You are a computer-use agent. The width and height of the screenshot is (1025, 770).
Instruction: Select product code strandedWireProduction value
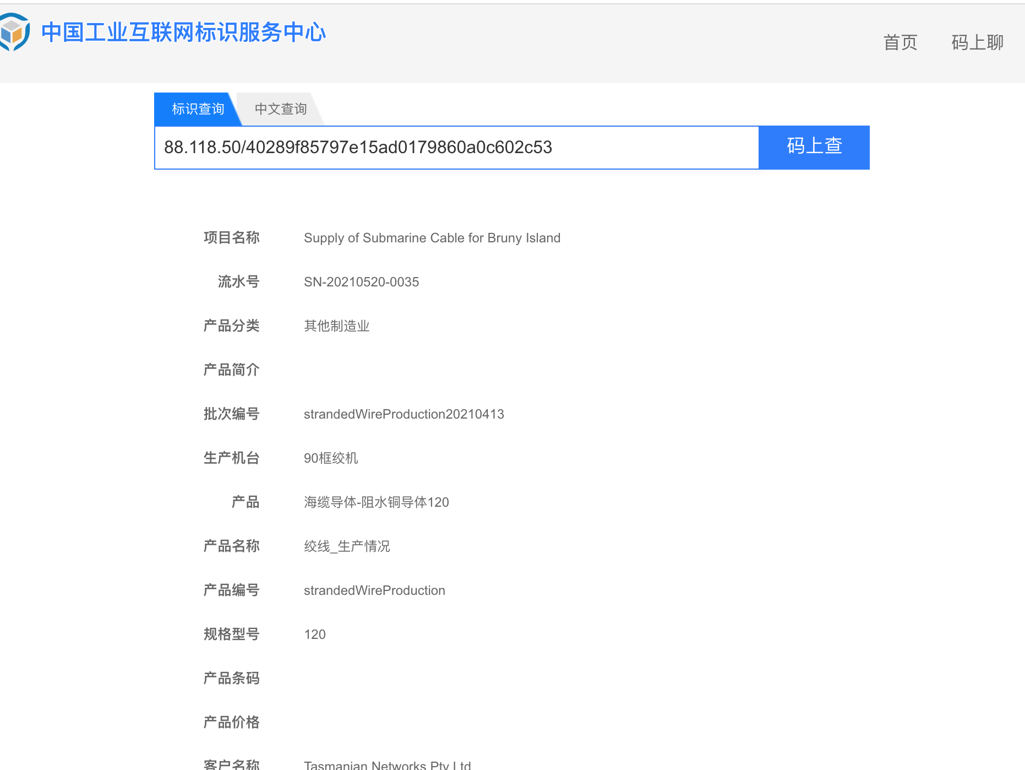tap(374, 590)
